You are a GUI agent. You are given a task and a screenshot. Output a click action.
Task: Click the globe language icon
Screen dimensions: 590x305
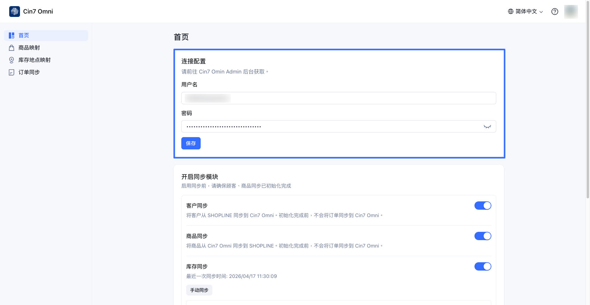pos(511,11)
